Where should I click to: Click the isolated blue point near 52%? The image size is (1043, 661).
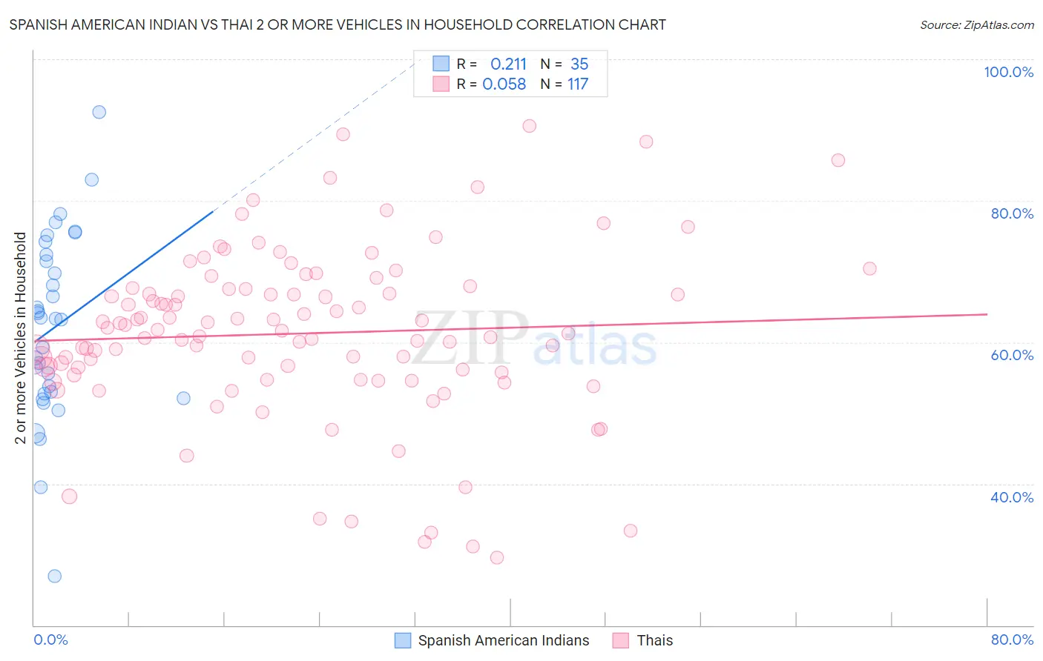(x=183, y=398)
